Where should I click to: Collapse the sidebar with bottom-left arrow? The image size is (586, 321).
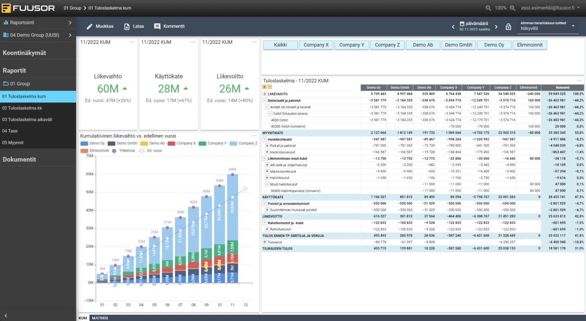[x=6, y=316]
